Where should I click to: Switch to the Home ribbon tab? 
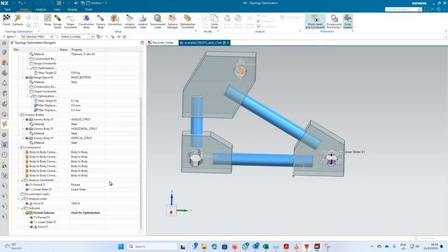point(24,9)
